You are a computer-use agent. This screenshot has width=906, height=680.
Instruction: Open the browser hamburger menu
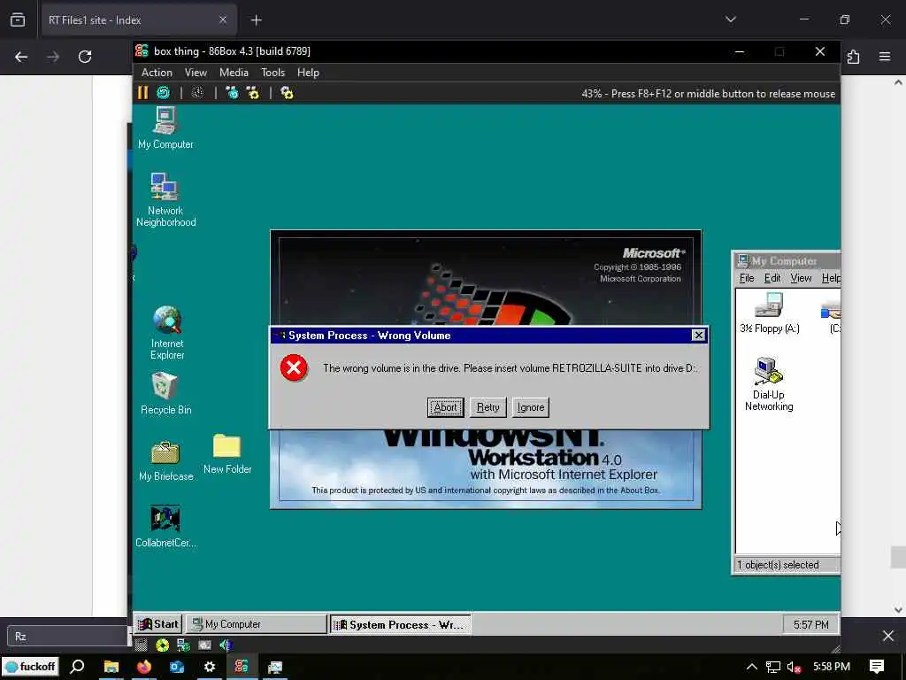pyautogui.click(x=885, y=57)
